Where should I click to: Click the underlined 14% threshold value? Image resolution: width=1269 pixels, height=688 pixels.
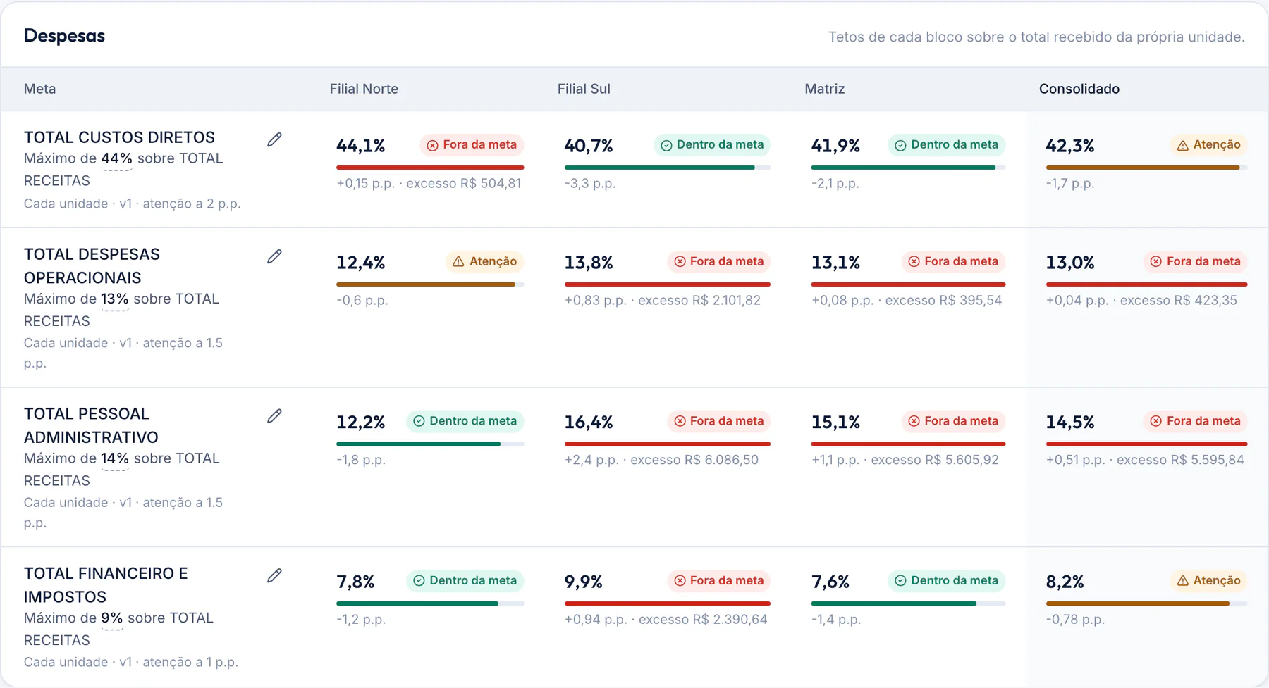[x=115, y=458]
